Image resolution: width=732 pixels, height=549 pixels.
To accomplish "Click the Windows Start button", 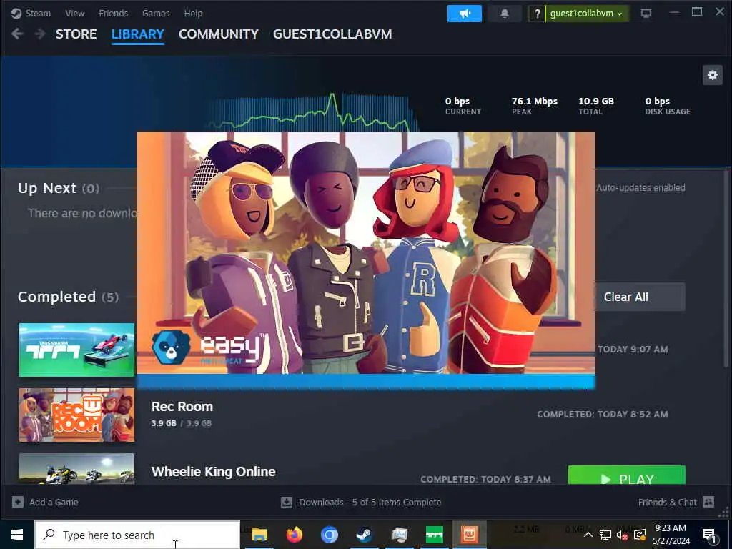I will tap(17, 535).
